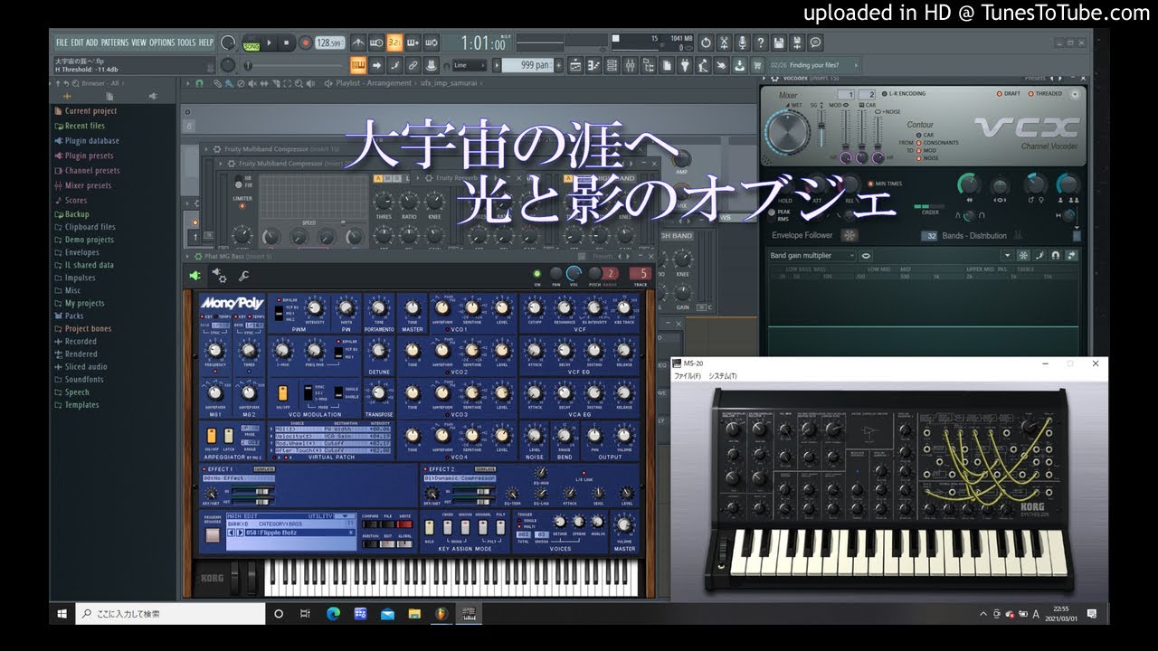Open FL Studio from the taskbar
The image size is (1158, 651).
441,614
